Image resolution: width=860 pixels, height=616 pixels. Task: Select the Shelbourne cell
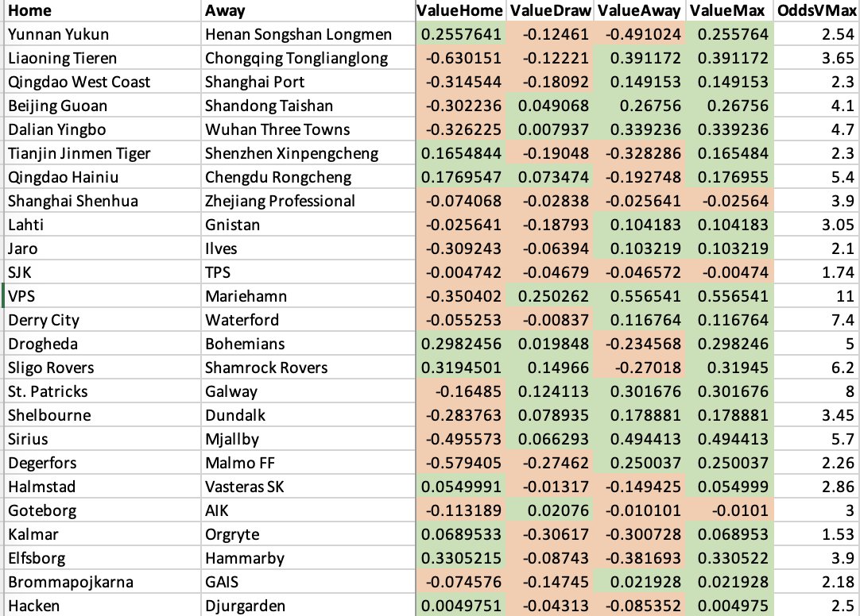pos(103,415)
